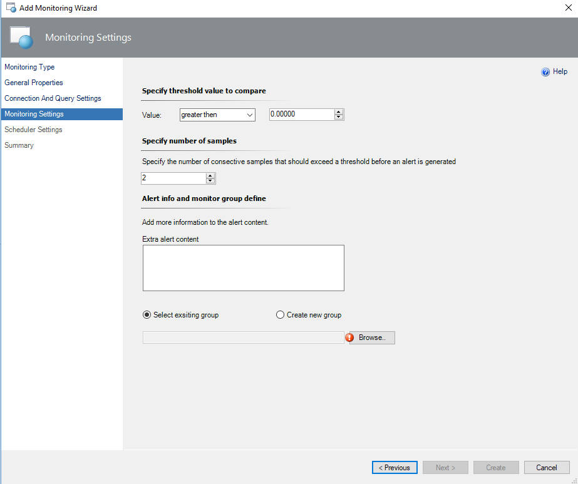Click the Previous button
This screenshot has width=578, height=484.
coord(395,468)
